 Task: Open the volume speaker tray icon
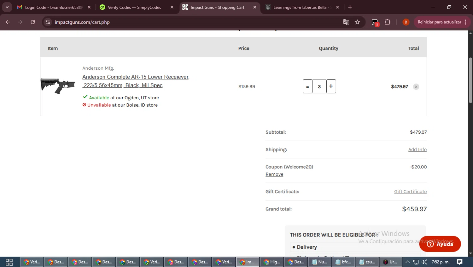tap(424, 262)
